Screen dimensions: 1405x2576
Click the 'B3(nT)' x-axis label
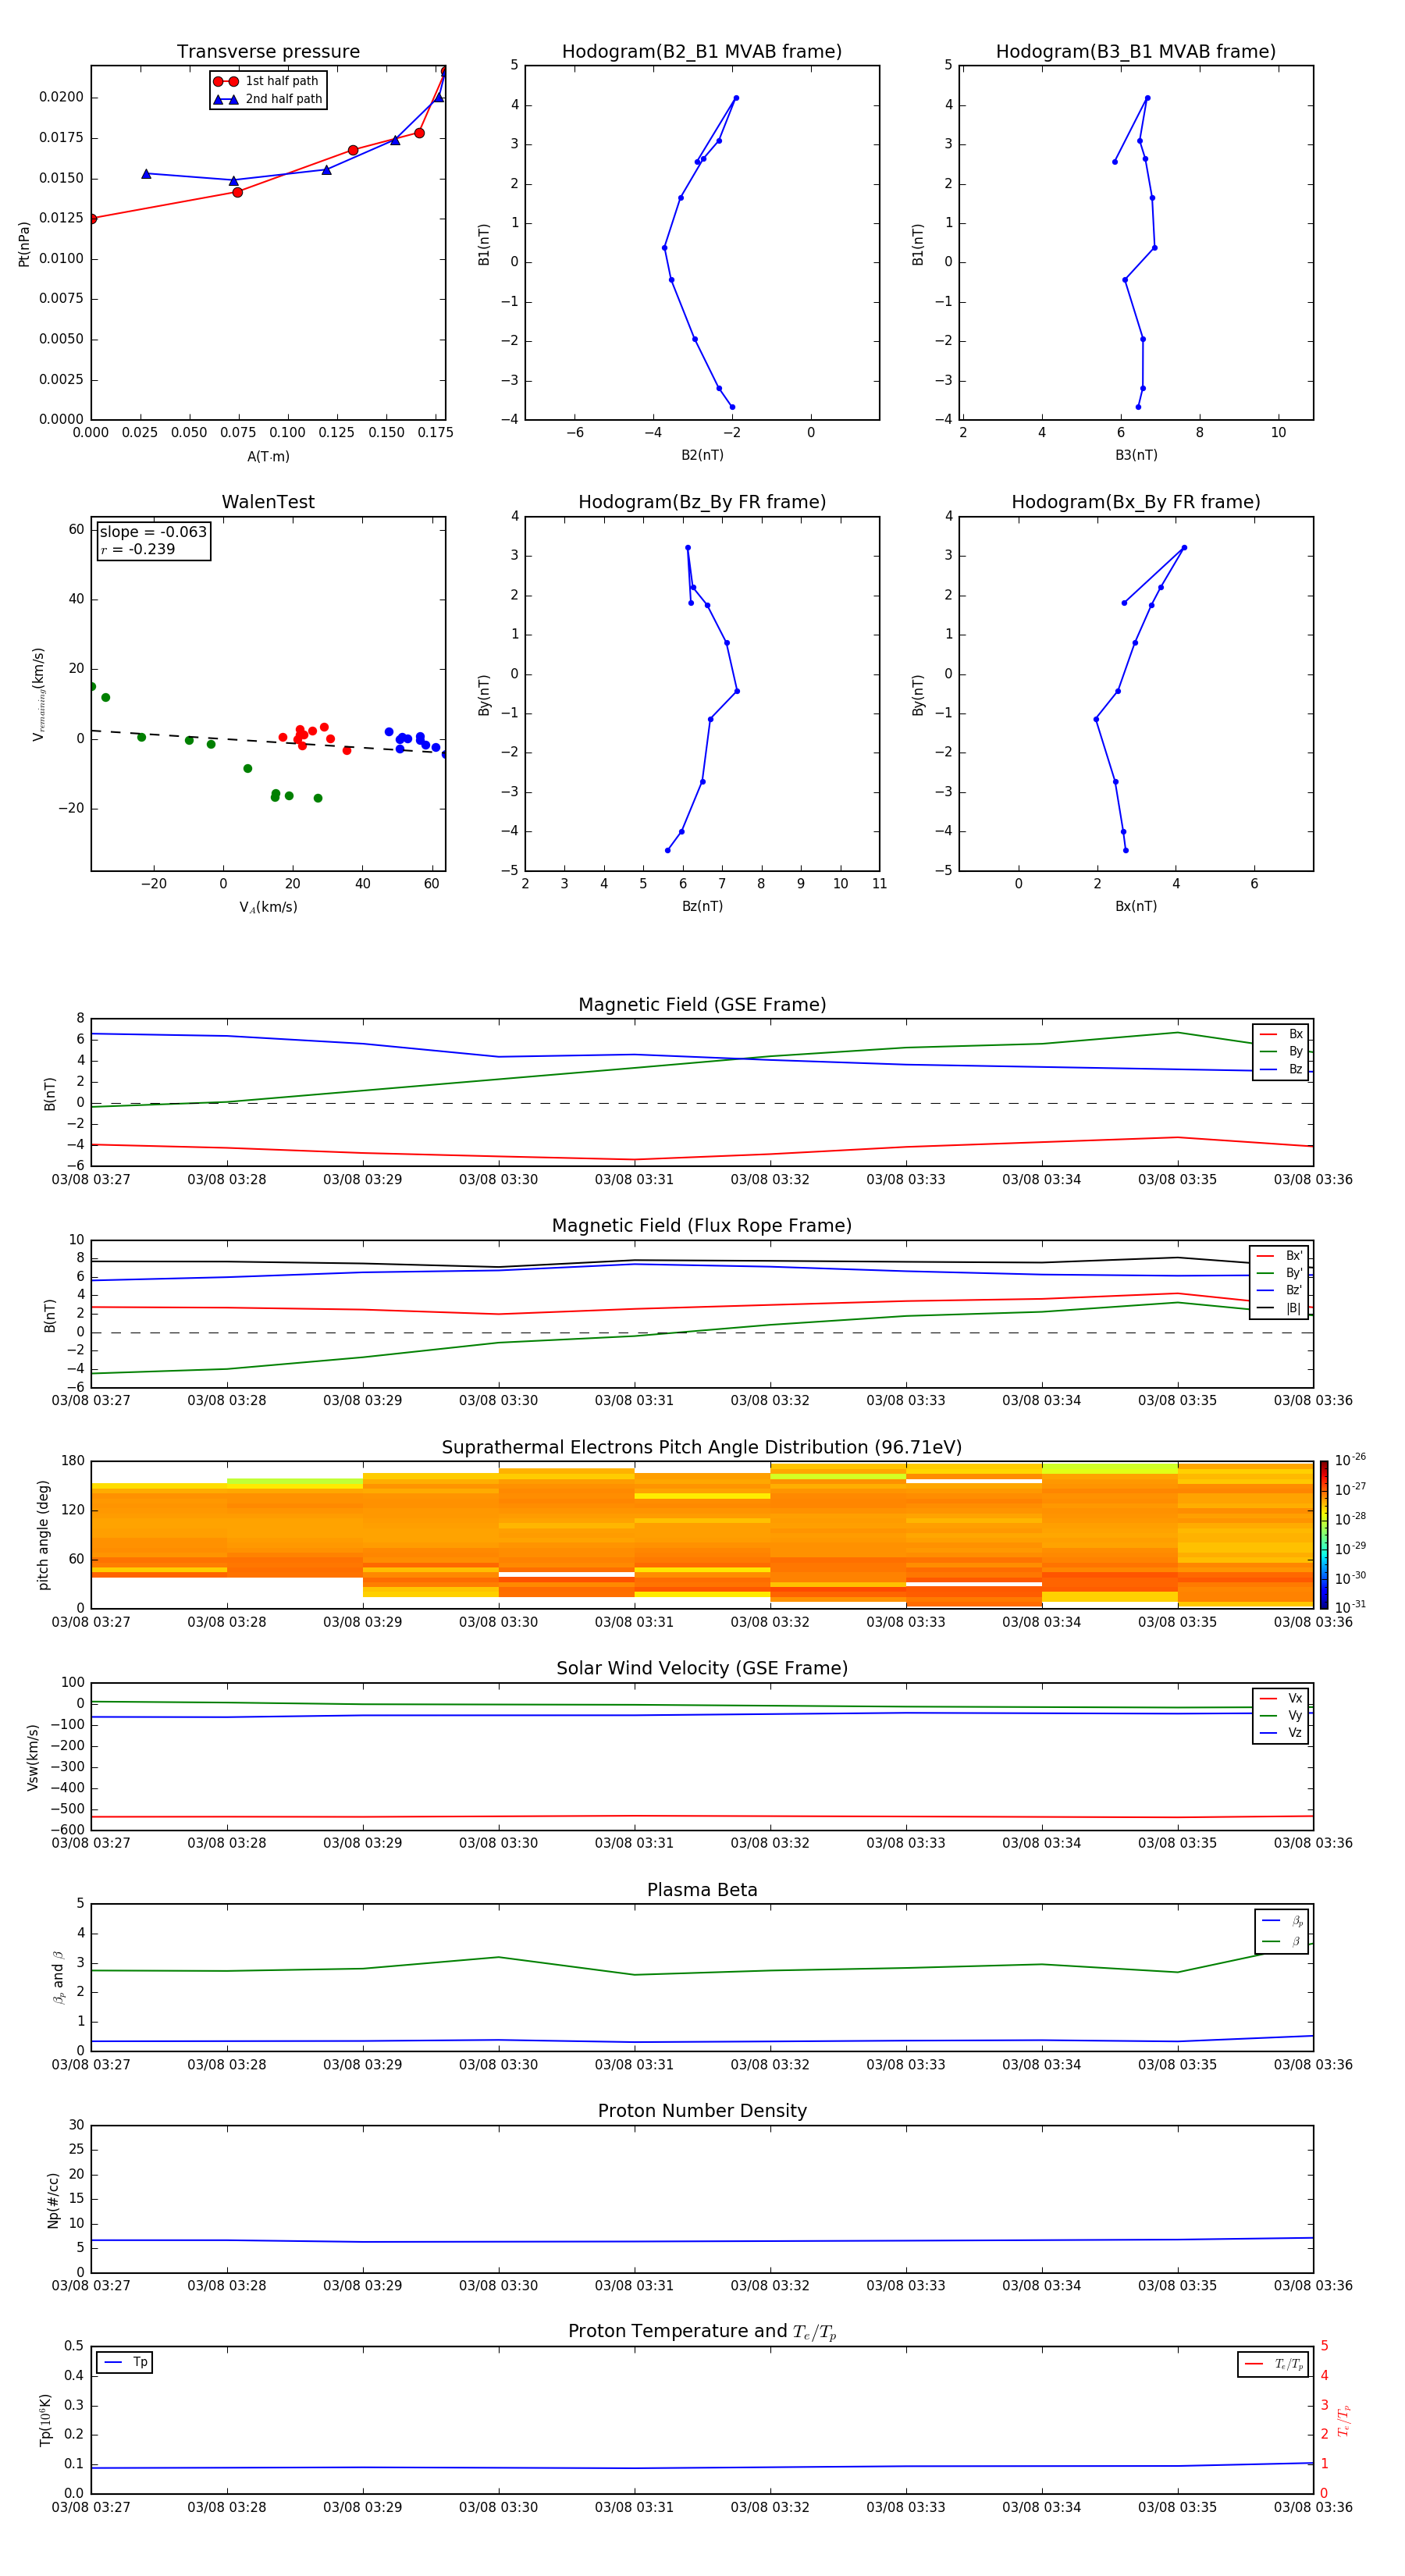click(x=1136, y=455)
